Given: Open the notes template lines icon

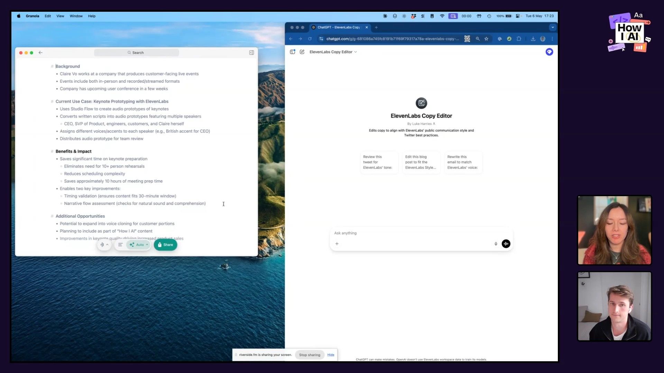Looking at the screenshot, I should tap(120, 245).
